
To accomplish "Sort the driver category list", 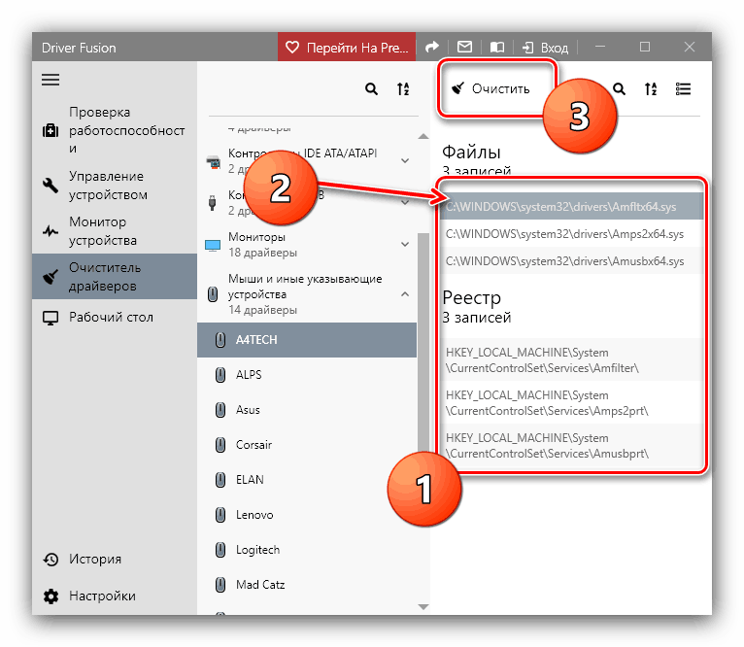I will point(403,88).
